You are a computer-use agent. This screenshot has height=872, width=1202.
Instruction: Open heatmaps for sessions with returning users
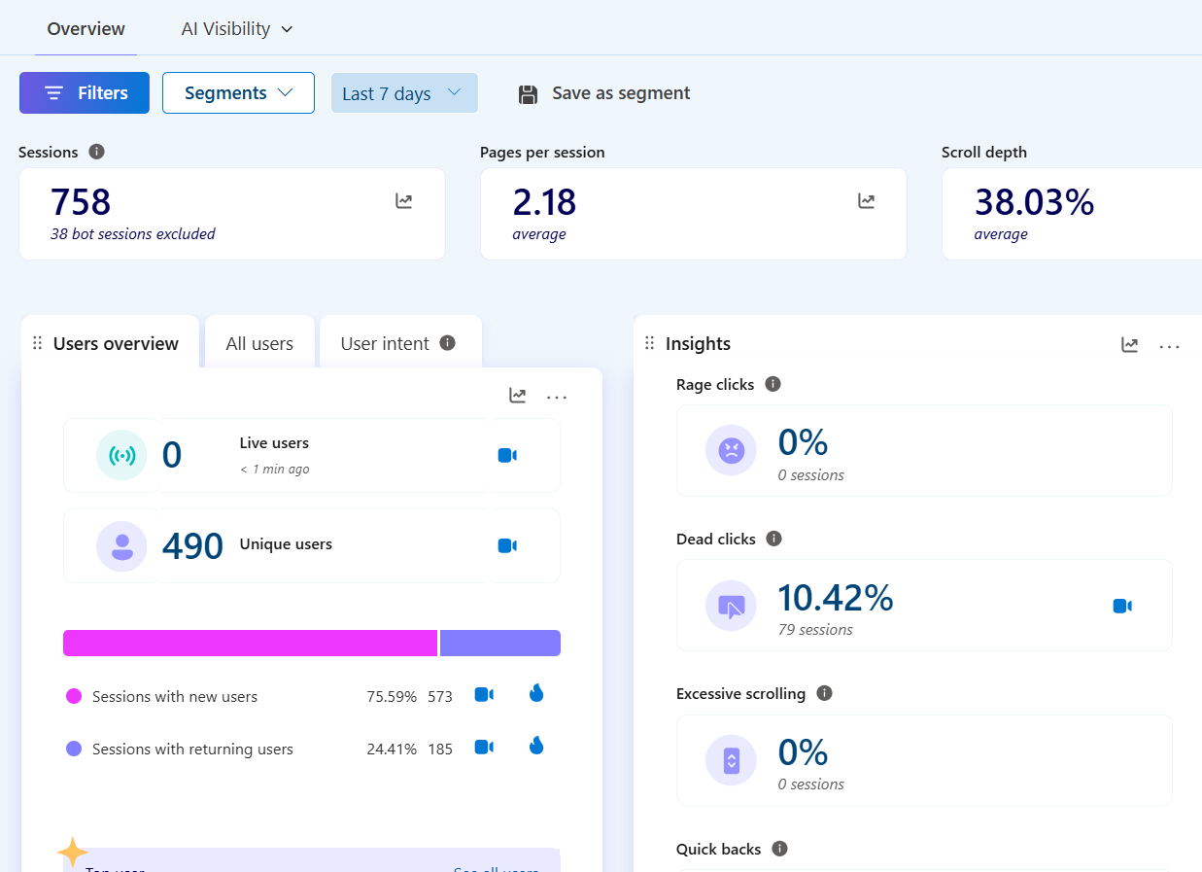(536, 746)
